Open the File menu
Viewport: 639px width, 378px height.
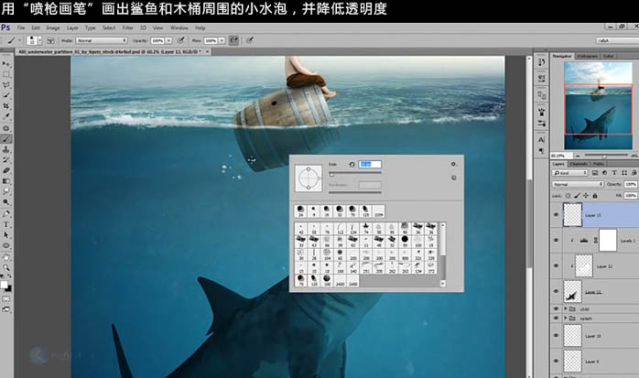click(x=21, y=27)
